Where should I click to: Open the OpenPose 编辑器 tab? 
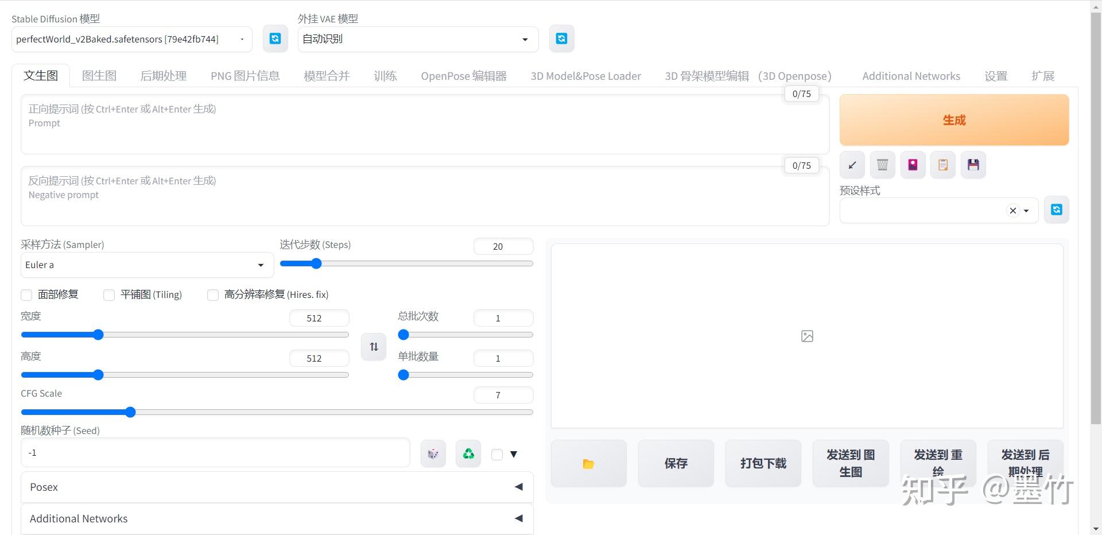(x=463, y=75)
